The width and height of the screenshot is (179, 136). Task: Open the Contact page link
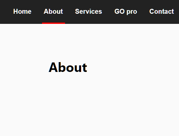click(162, 11)
